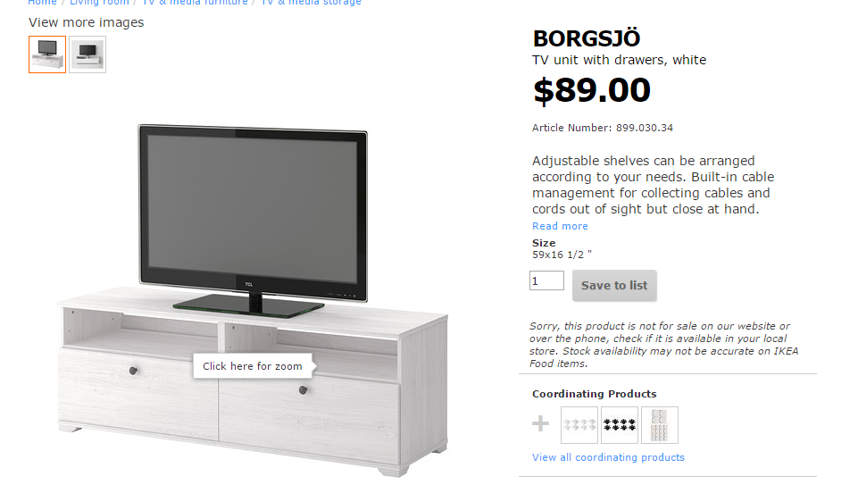
Task: Select the first orange-outlined product thumbnail
Action: tap(47, 54)
